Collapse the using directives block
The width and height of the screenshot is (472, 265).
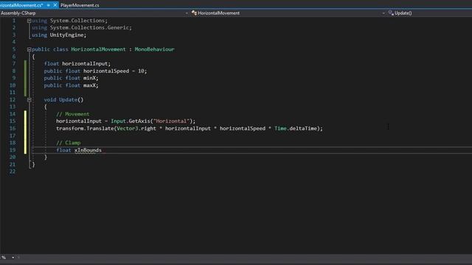(x=29, y=21)
